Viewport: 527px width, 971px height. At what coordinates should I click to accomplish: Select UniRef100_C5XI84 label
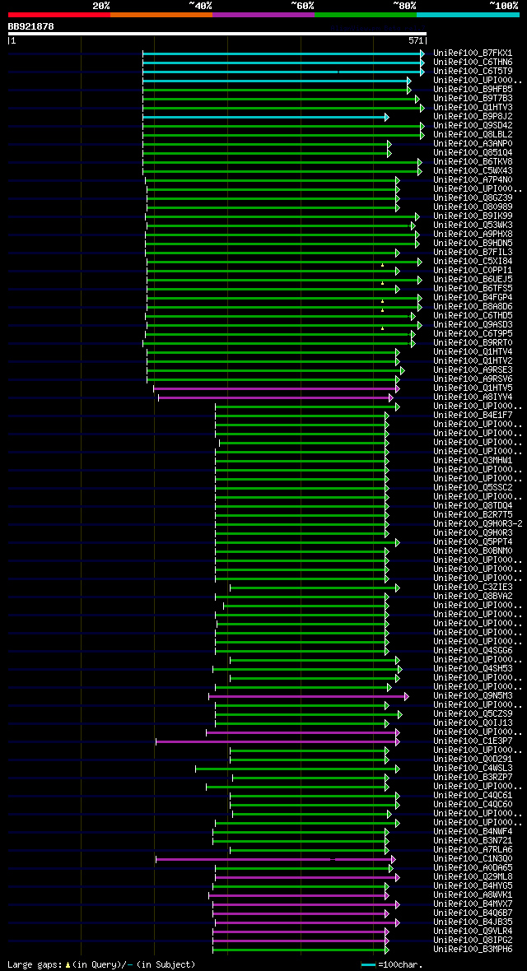click(473, 262)
